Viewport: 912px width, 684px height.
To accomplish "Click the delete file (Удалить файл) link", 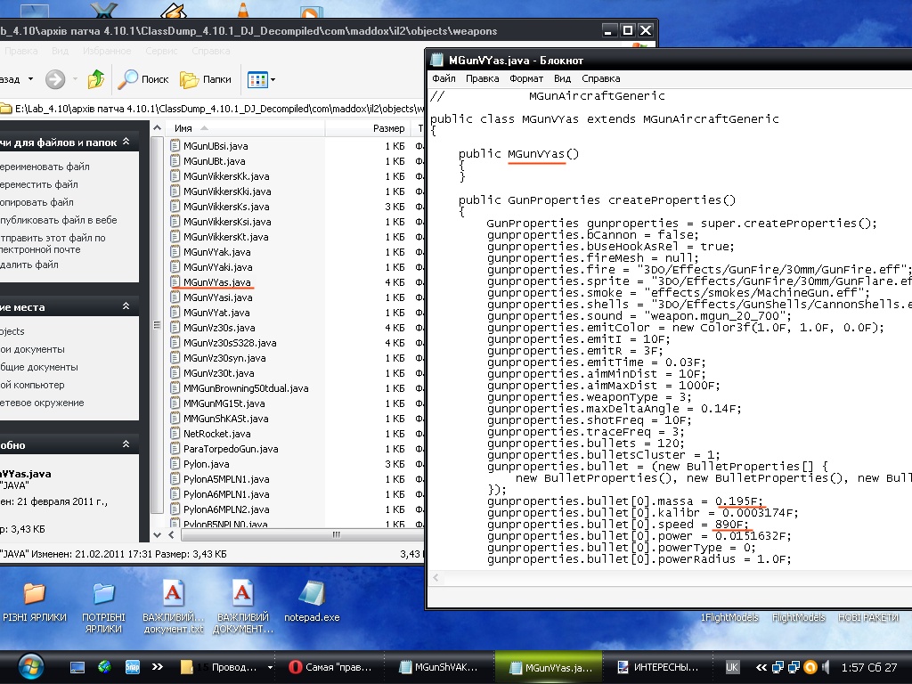I will (x=29, y=265).
